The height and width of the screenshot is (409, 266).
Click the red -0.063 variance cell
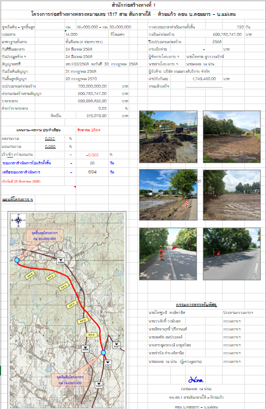[x=92, y=155]
